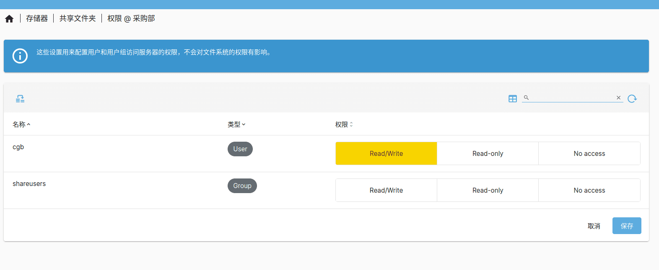
Task: Set shareusers group to No access
Action: point(589,190)
